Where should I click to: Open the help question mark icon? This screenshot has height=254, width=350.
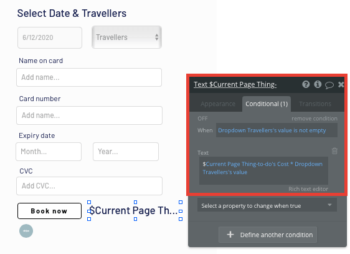pyautogui.click(x=306, y=84)
